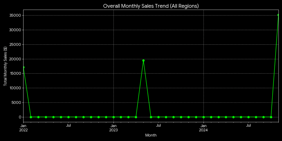
Task: Select the 20000 y-axis tick label
Action: [16, 59]
